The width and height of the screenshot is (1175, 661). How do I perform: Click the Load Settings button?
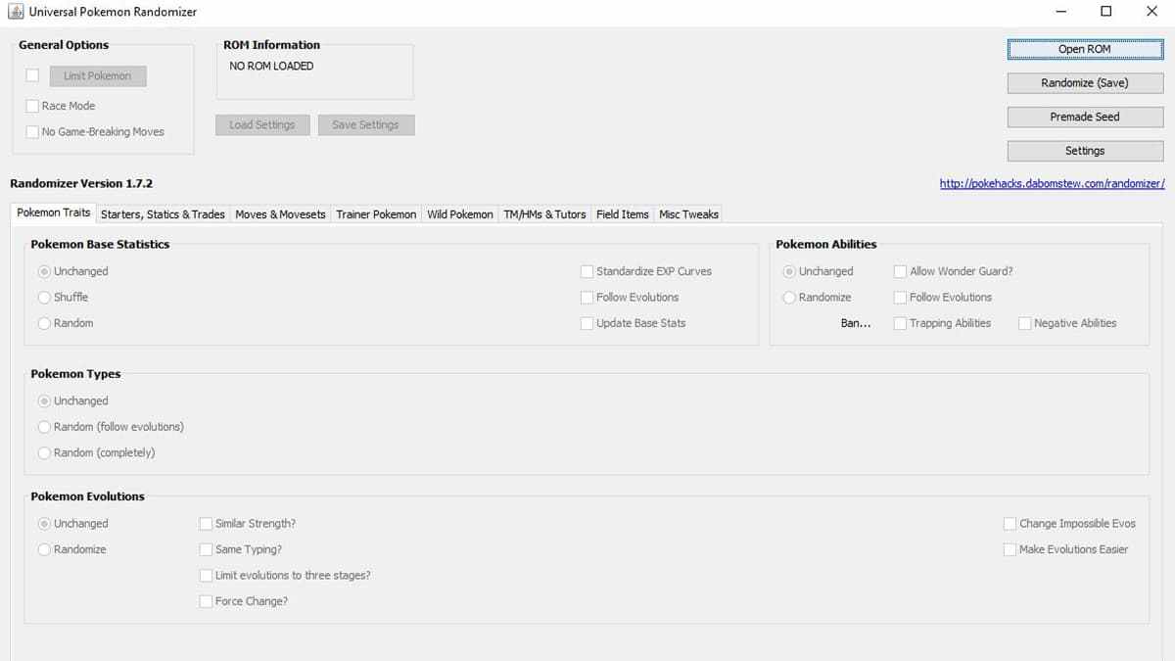point(262,125)
